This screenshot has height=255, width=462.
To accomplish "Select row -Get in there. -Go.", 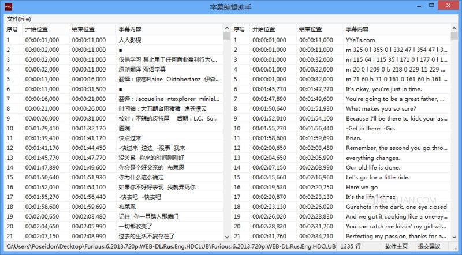I will (x=341, y=129).
